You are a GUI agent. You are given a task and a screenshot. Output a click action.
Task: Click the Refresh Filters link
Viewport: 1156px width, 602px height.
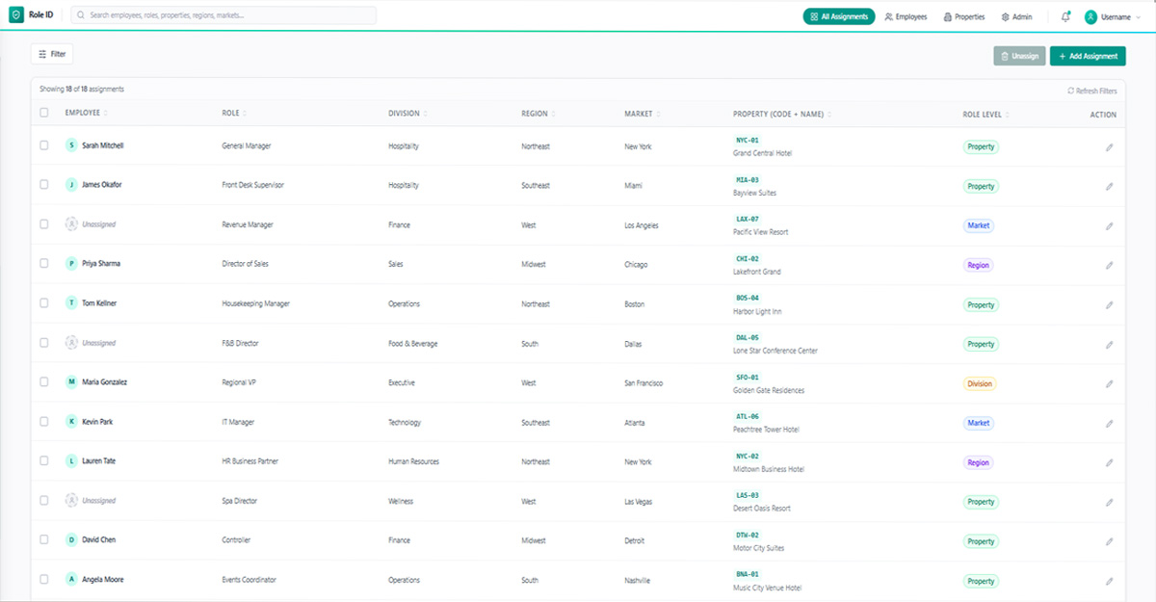point(1092,91)
